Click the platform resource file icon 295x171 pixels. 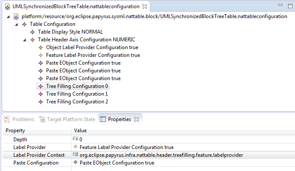click(x=16, y=16)
